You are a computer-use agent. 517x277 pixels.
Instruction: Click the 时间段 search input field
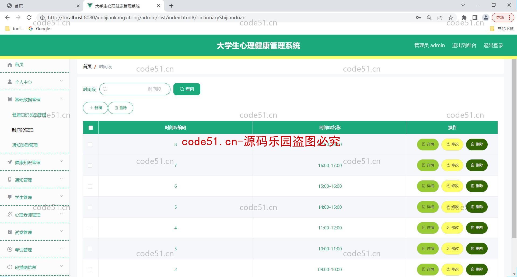(x=135, y=89)
